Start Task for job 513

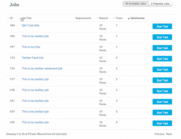click(162, 58)
